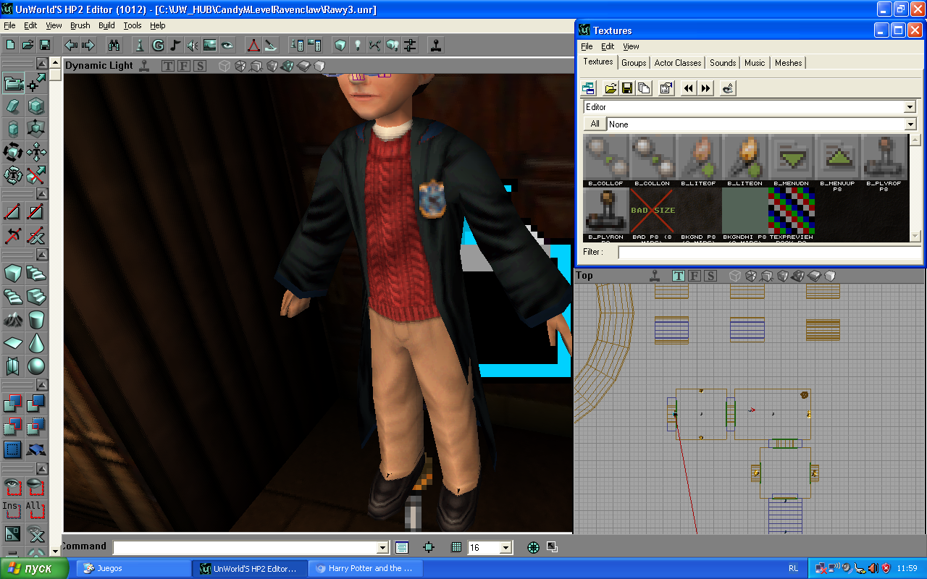Set Dynamic Light viewport to Wireframe mode
927x579 pixels.
(x=225, y=66)
